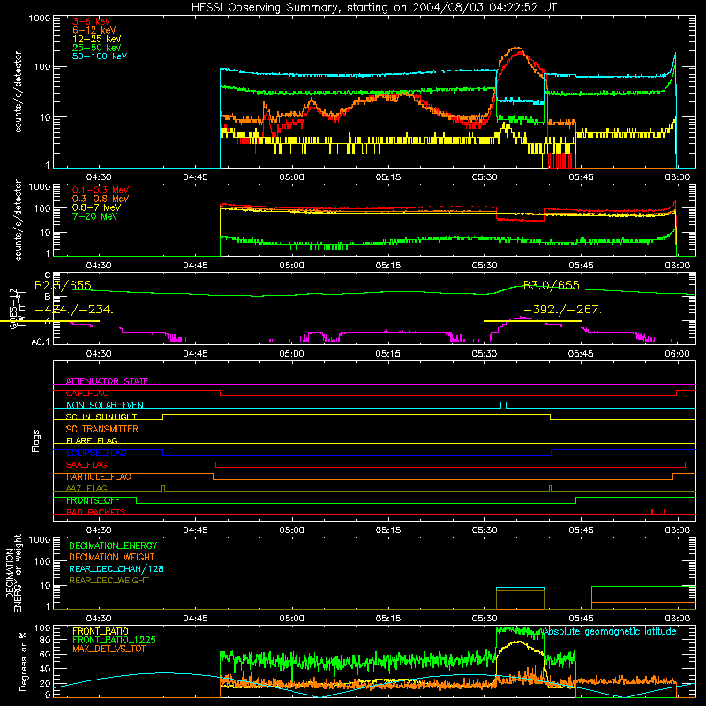
Task: Click the 'Degrees or %' axis title
Action: pos(23,661)
